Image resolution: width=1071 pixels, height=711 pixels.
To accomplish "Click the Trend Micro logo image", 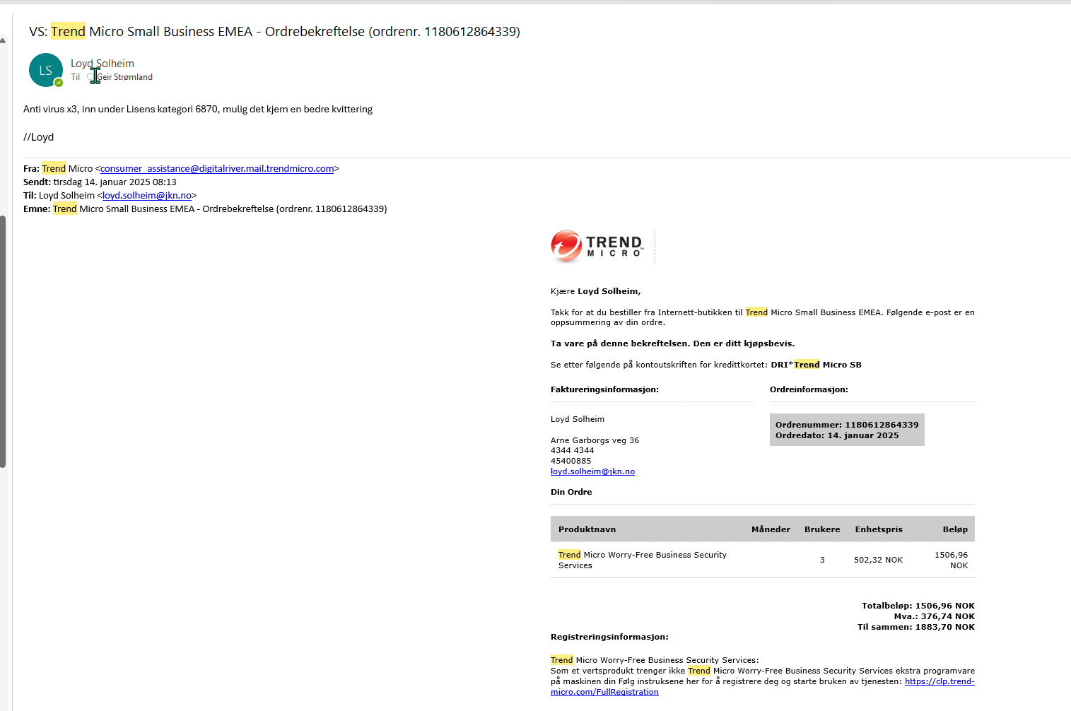I will click(x=597, y=246).
